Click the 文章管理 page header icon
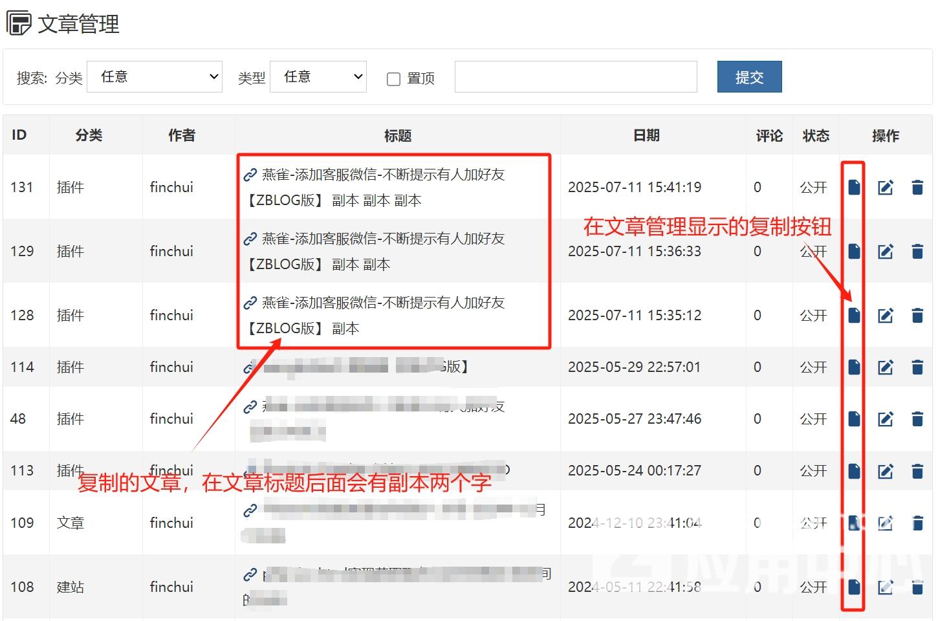The height and width of the screenshot is (621, 938). coord(19,23)
